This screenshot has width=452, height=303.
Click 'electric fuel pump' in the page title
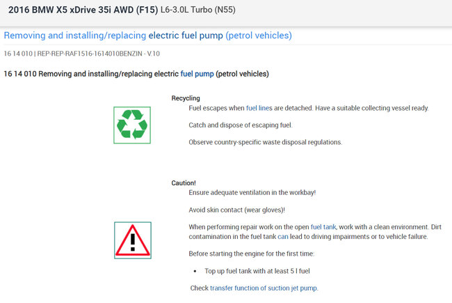pos(186,36)
